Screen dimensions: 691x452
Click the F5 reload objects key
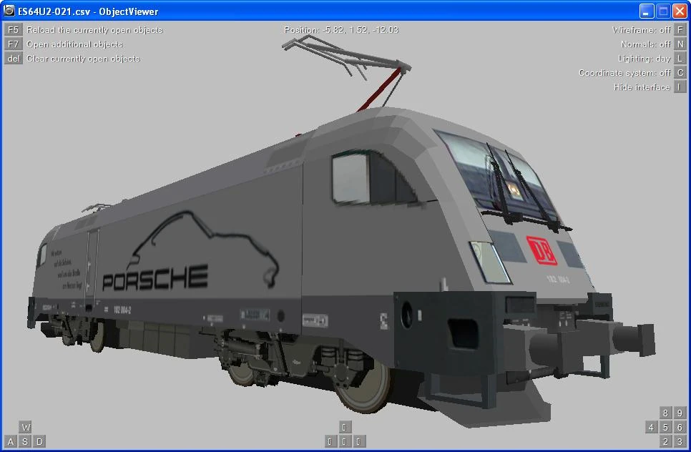[x=13, y=29]
